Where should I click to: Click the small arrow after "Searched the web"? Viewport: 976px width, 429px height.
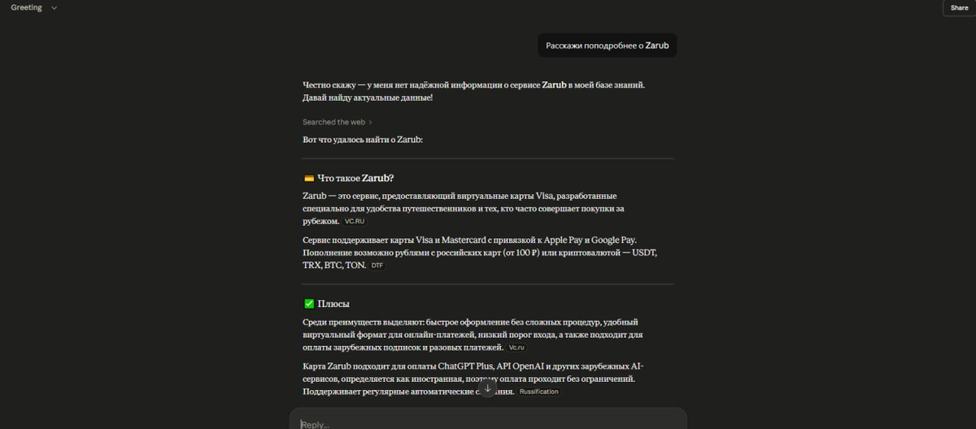(x=370, y=122)
